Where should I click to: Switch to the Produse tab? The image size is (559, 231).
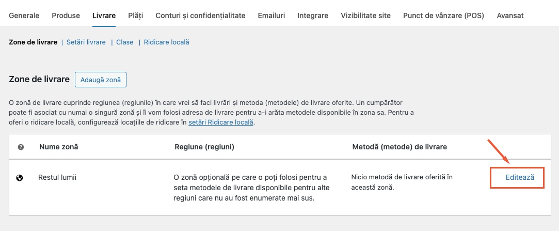66,16
